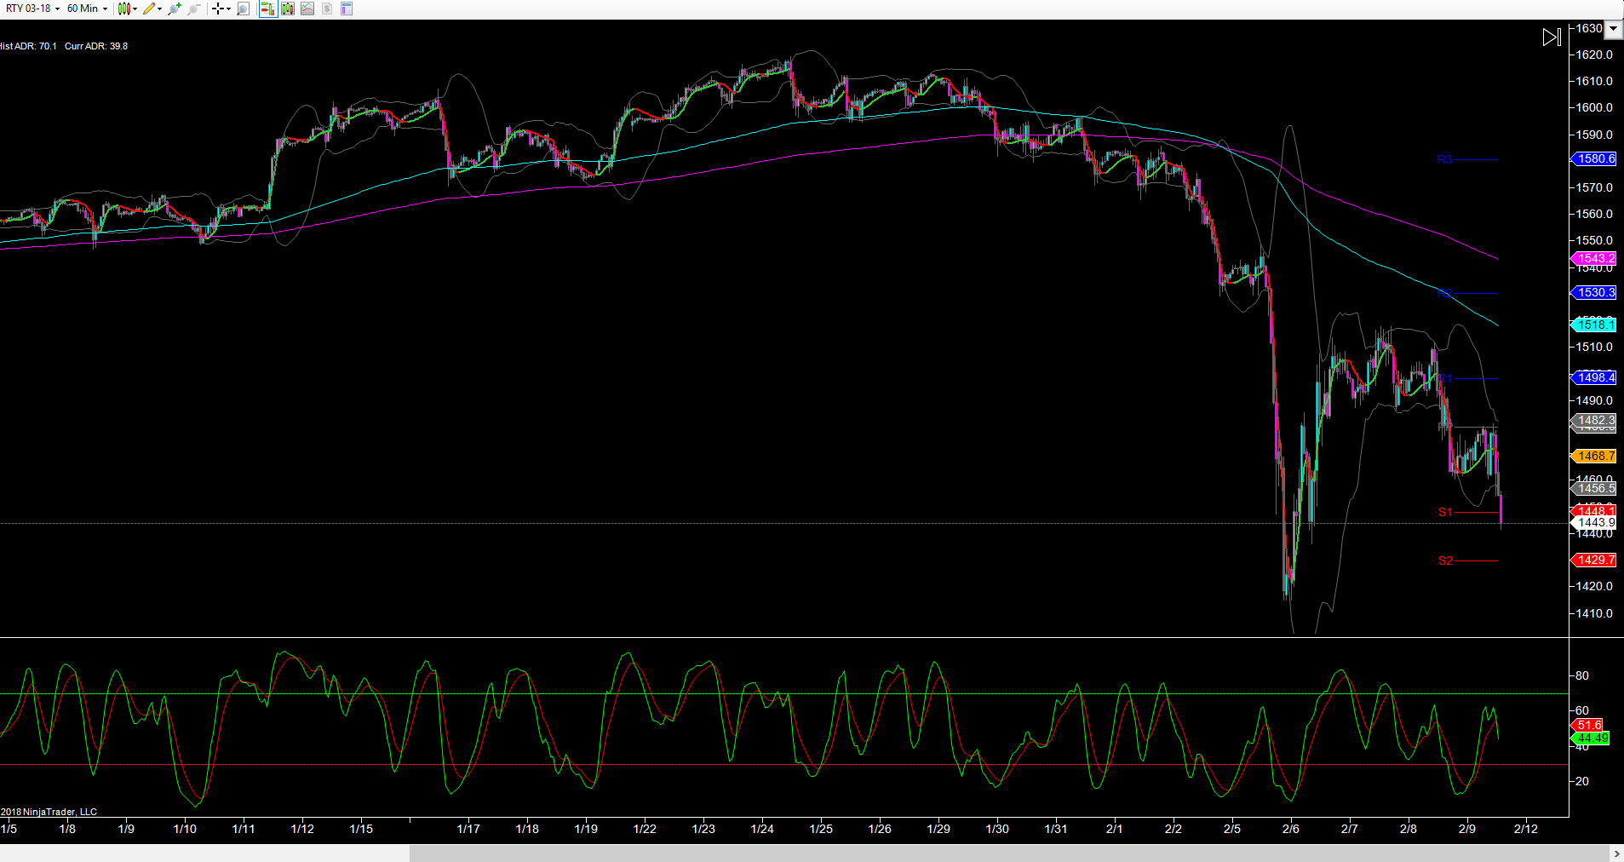
Task: Click the 1/5 date label
Action: [x=9, y=829]
